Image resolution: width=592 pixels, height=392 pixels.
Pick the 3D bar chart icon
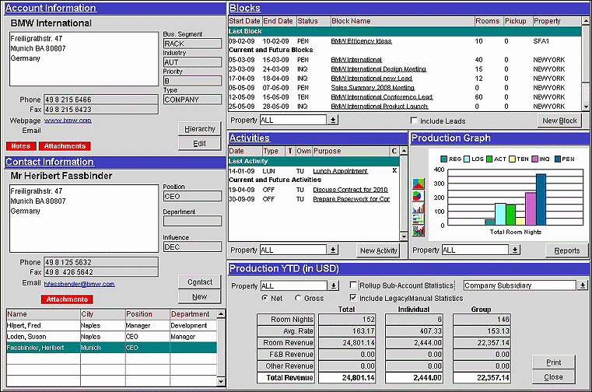tap(419, 231)
